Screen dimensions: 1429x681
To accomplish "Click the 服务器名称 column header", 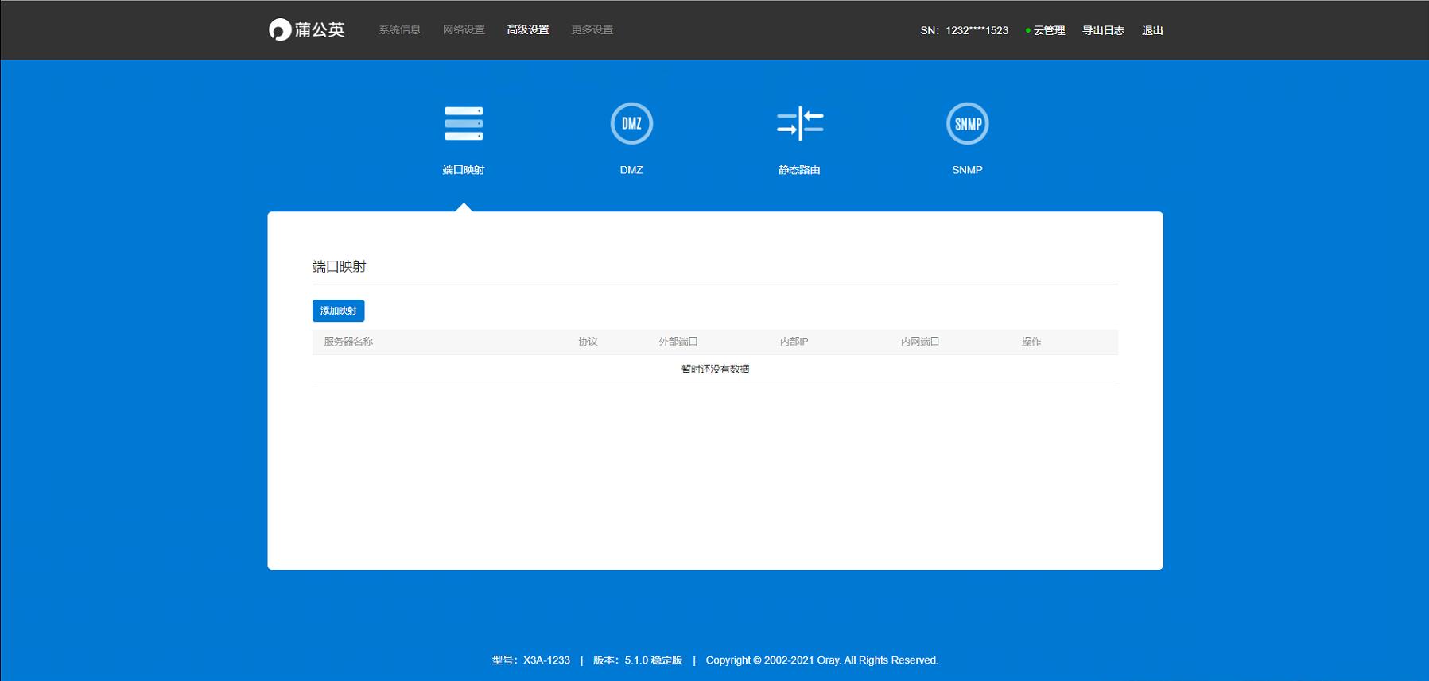I will [x=348, y=342].
